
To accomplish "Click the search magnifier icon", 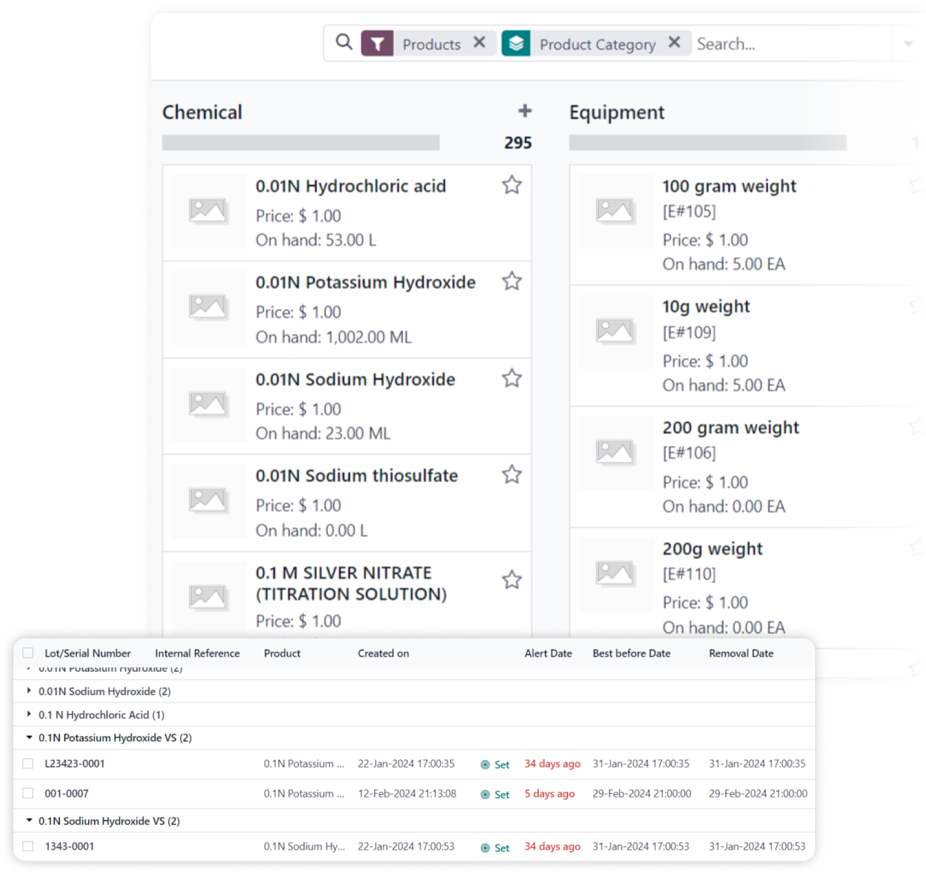I will point(344,43).
